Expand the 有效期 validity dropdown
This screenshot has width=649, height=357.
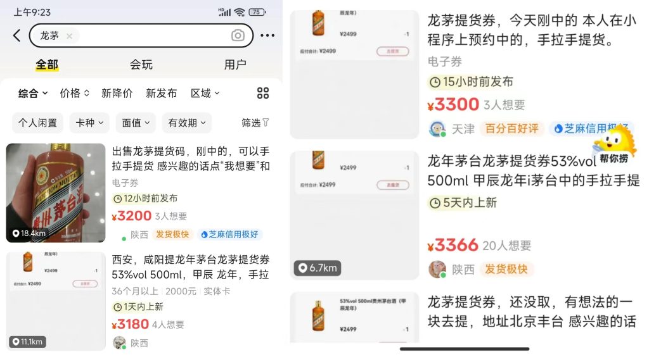click(187, 123)
